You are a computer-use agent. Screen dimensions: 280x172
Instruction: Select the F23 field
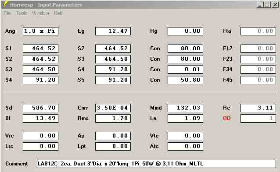[258, 59]
